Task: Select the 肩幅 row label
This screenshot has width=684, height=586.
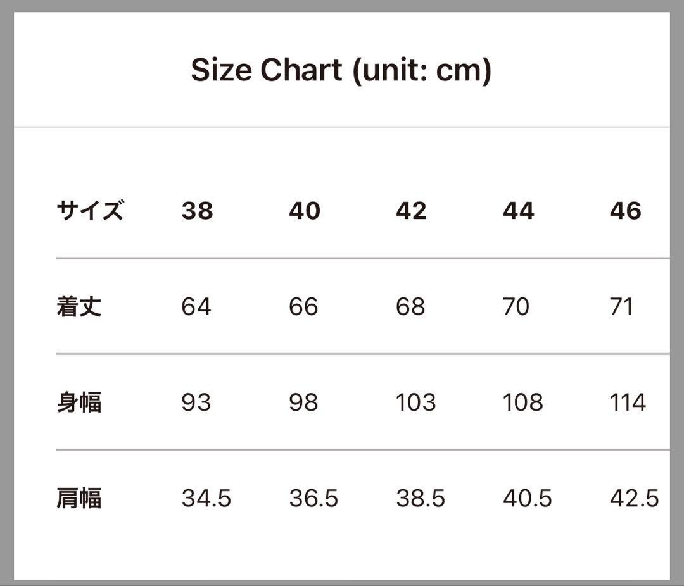Action: pyautogui.click(x=79, y=499)
